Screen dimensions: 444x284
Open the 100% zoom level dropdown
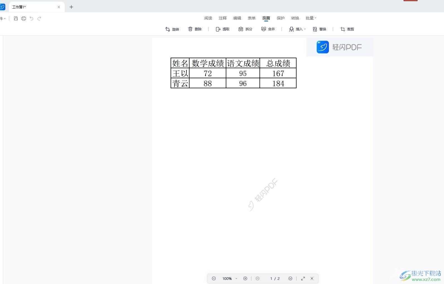click(230, 278)
